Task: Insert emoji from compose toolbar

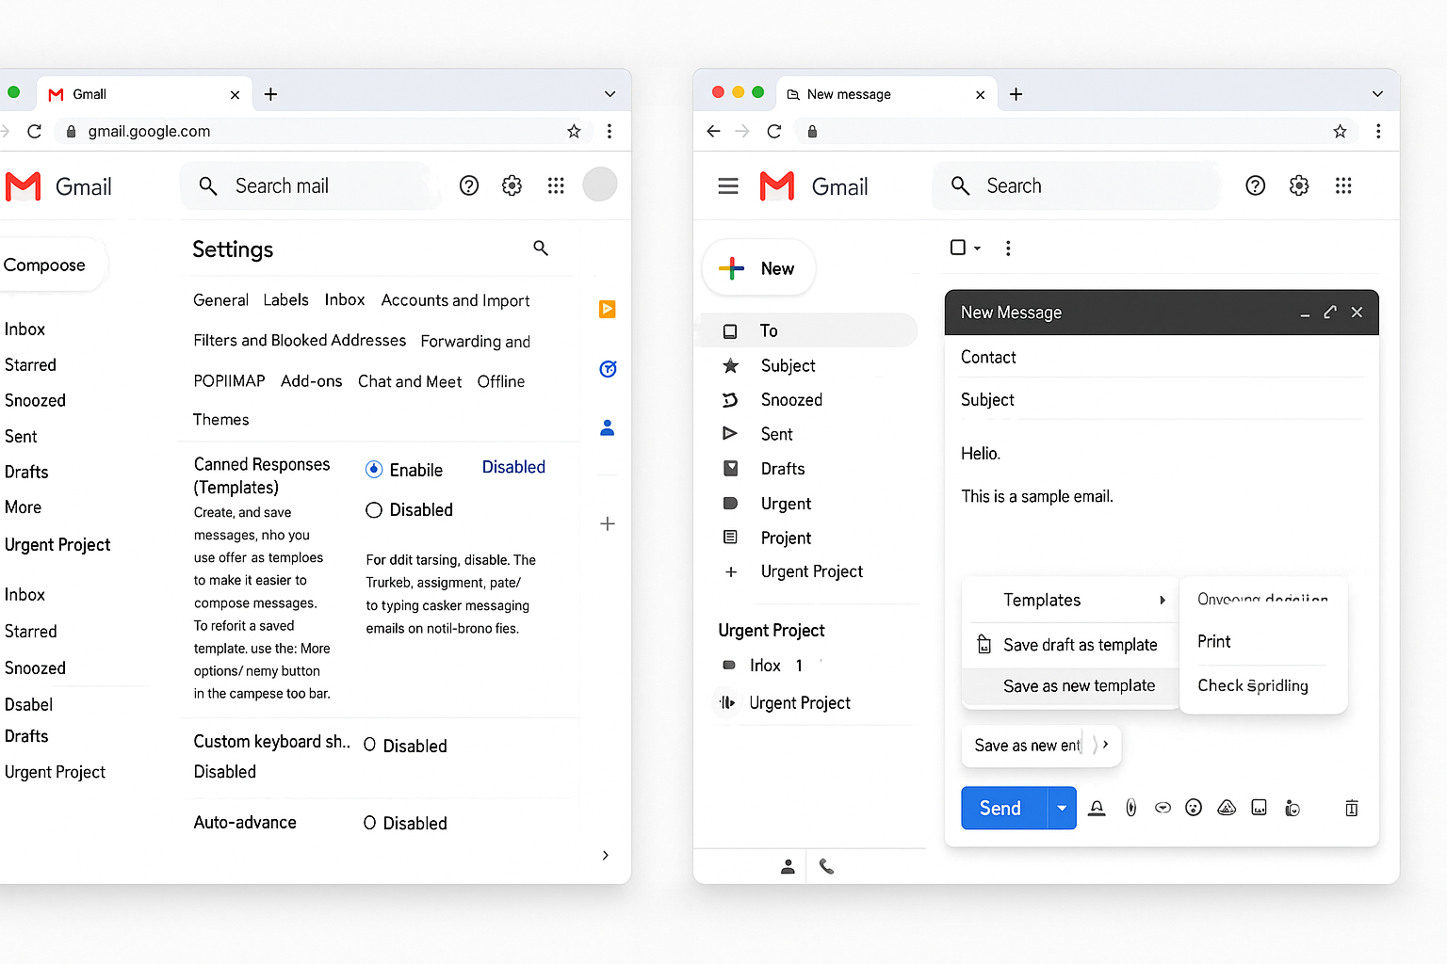Action: 1194,808
